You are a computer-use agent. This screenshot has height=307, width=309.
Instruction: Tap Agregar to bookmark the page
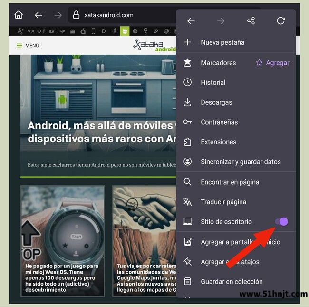pos(273,63)
